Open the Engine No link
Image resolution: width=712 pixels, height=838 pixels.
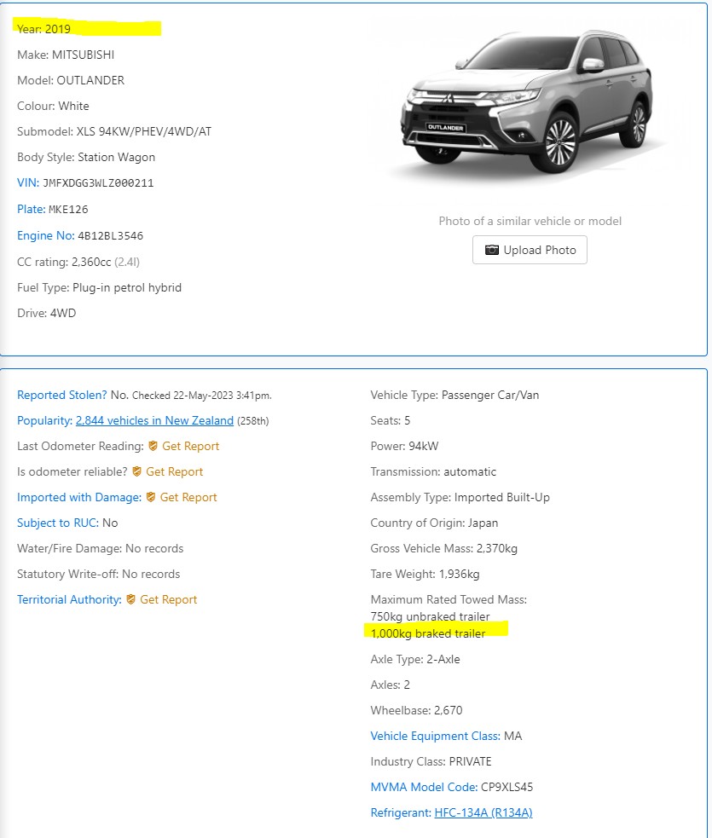[x=45, y=235]
